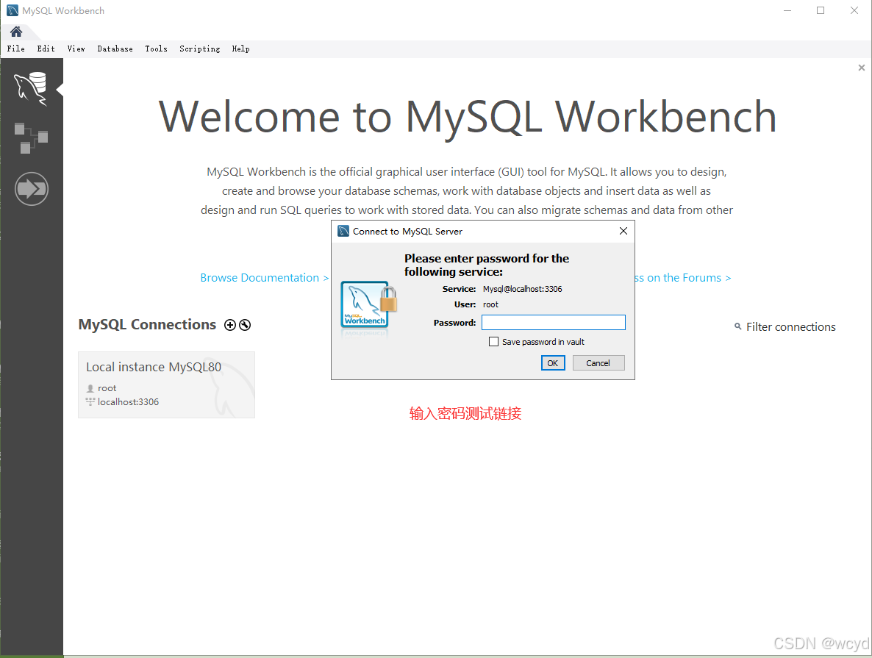Open the File menu
This screenshot has height=658, width=872.
[15, 49]
